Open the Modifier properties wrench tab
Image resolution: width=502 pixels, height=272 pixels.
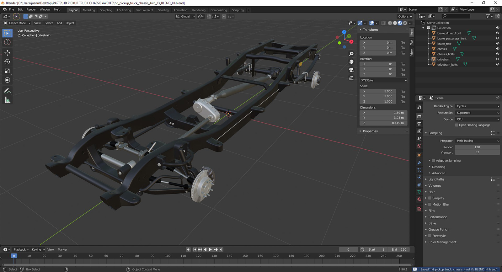click(419, 163)
